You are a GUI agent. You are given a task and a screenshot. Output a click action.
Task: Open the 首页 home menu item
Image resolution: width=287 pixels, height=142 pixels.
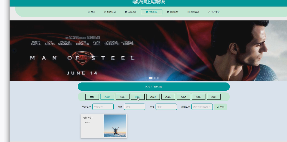91,12
